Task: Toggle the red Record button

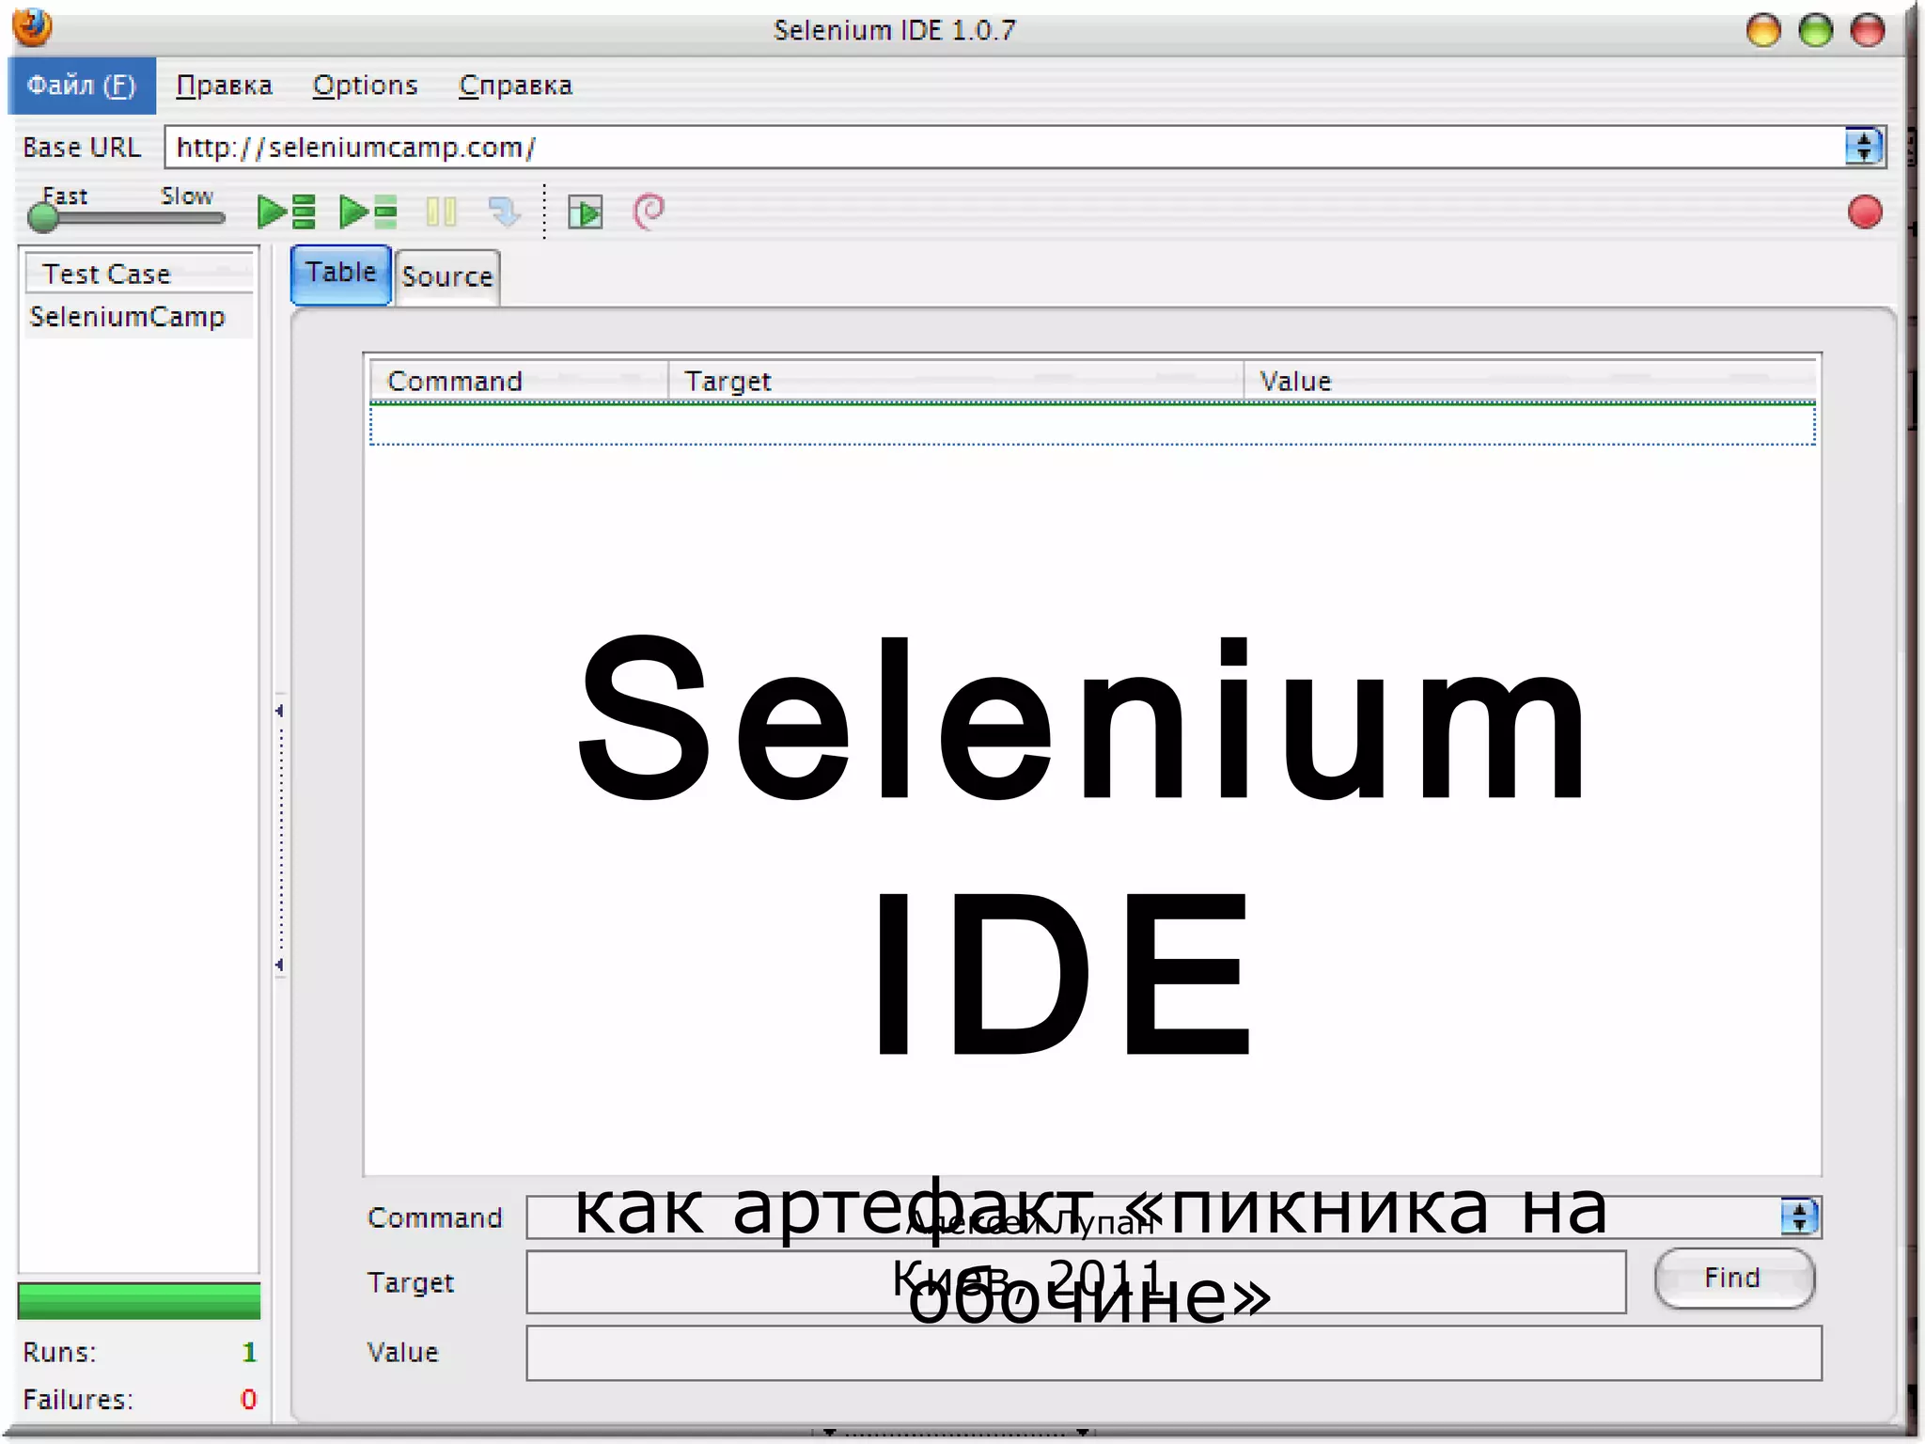Action: 1865,212
